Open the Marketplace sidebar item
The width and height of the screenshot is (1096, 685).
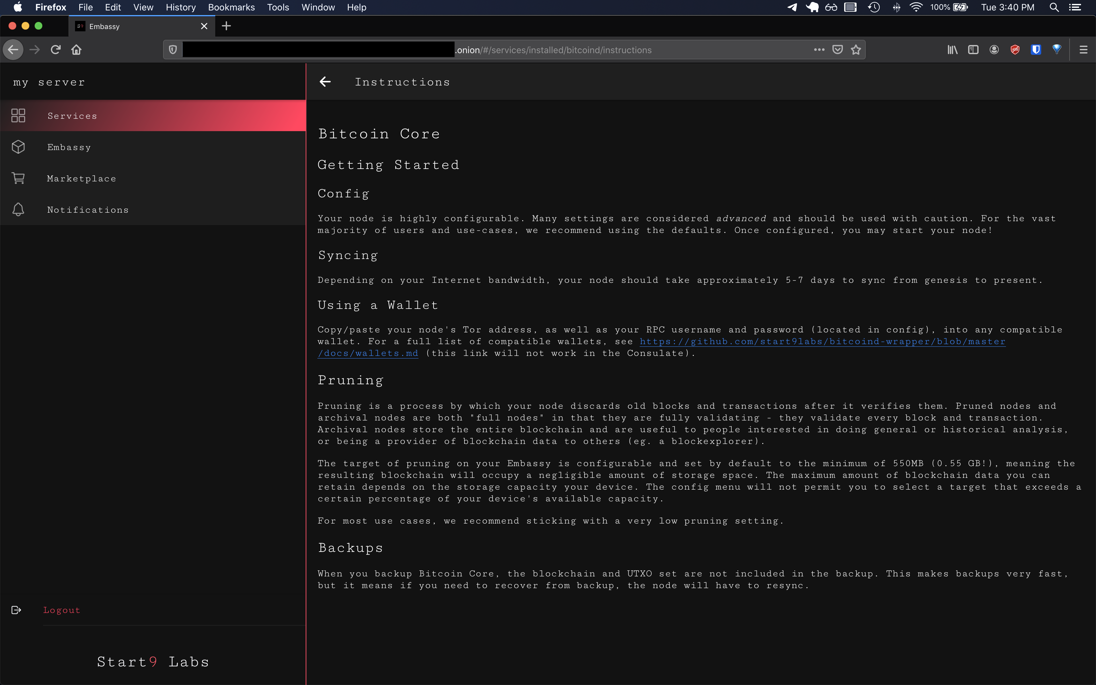tap(82, 178)
